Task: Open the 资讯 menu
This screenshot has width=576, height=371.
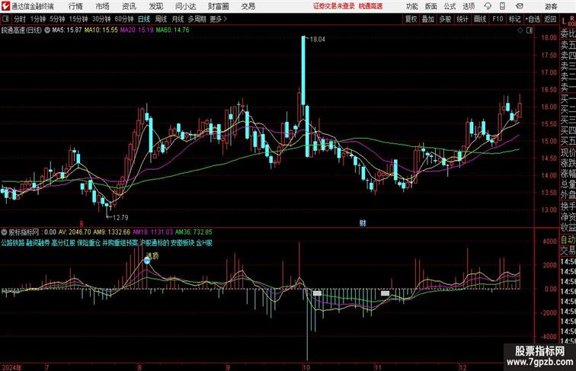Action: tap(129, 6)
